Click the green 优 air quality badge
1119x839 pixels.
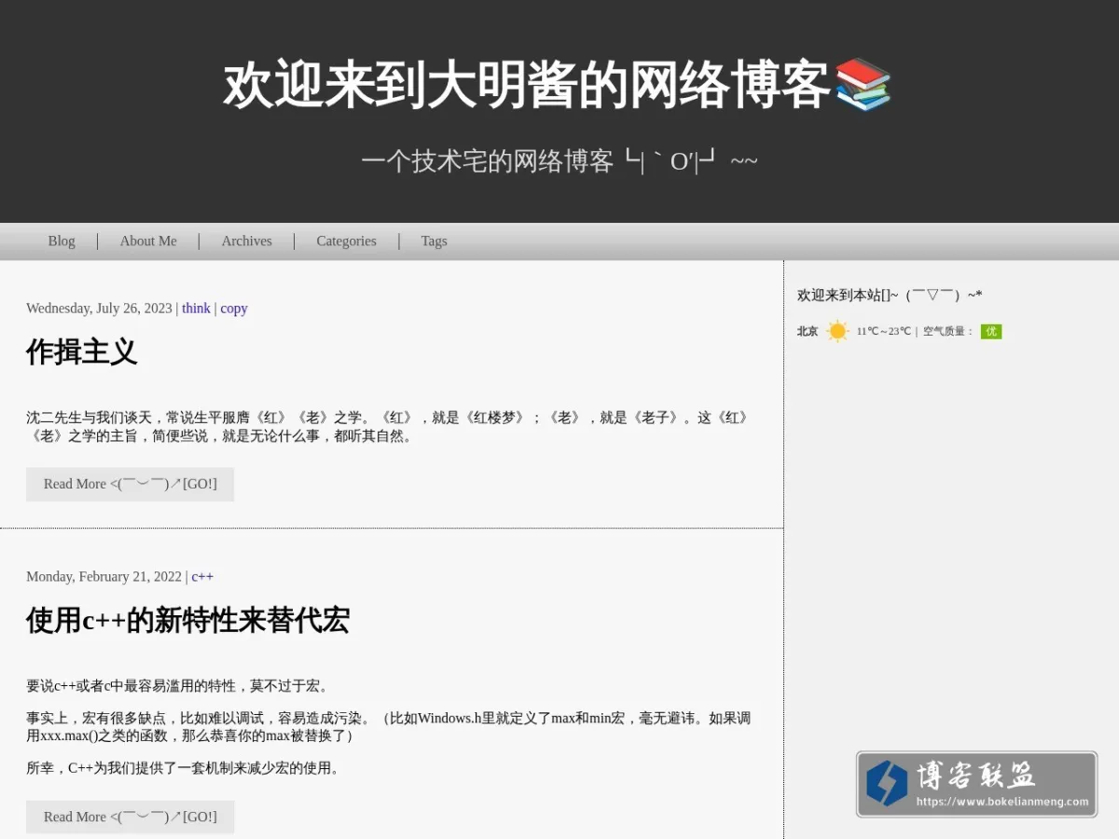click(991, 331)
